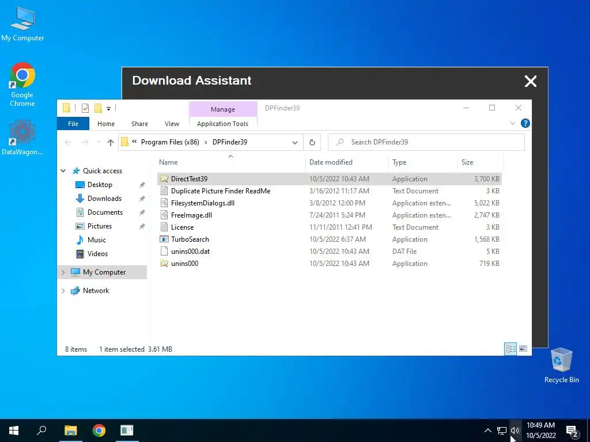Select the FilesystemDialogs.dll file
Screen dimensions: 590x442
[x=329, y=203]
